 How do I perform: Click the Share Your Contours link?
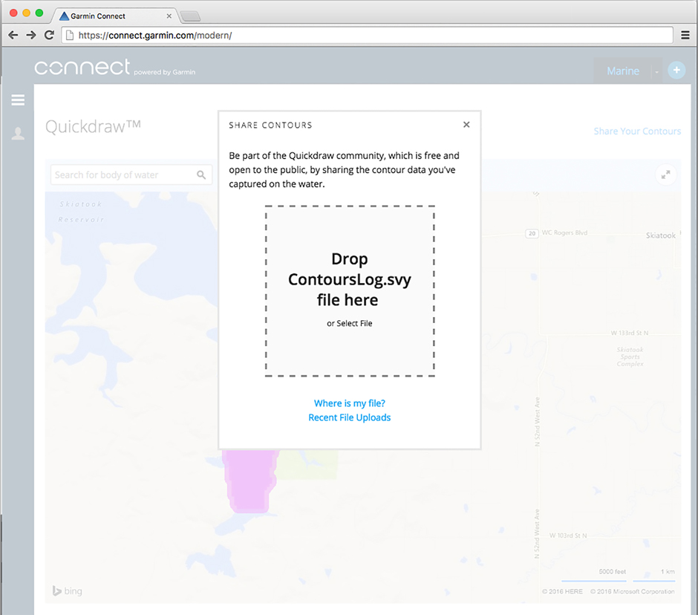[637, 131]
